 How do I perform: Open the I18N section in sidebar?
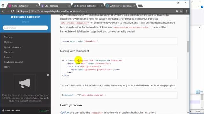7,67
